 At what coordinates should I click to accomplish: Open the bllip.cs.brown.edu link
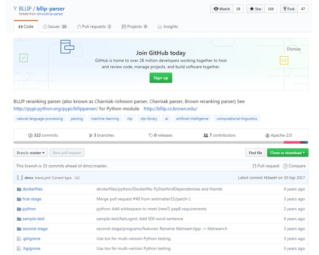click(x=171, y=108)
